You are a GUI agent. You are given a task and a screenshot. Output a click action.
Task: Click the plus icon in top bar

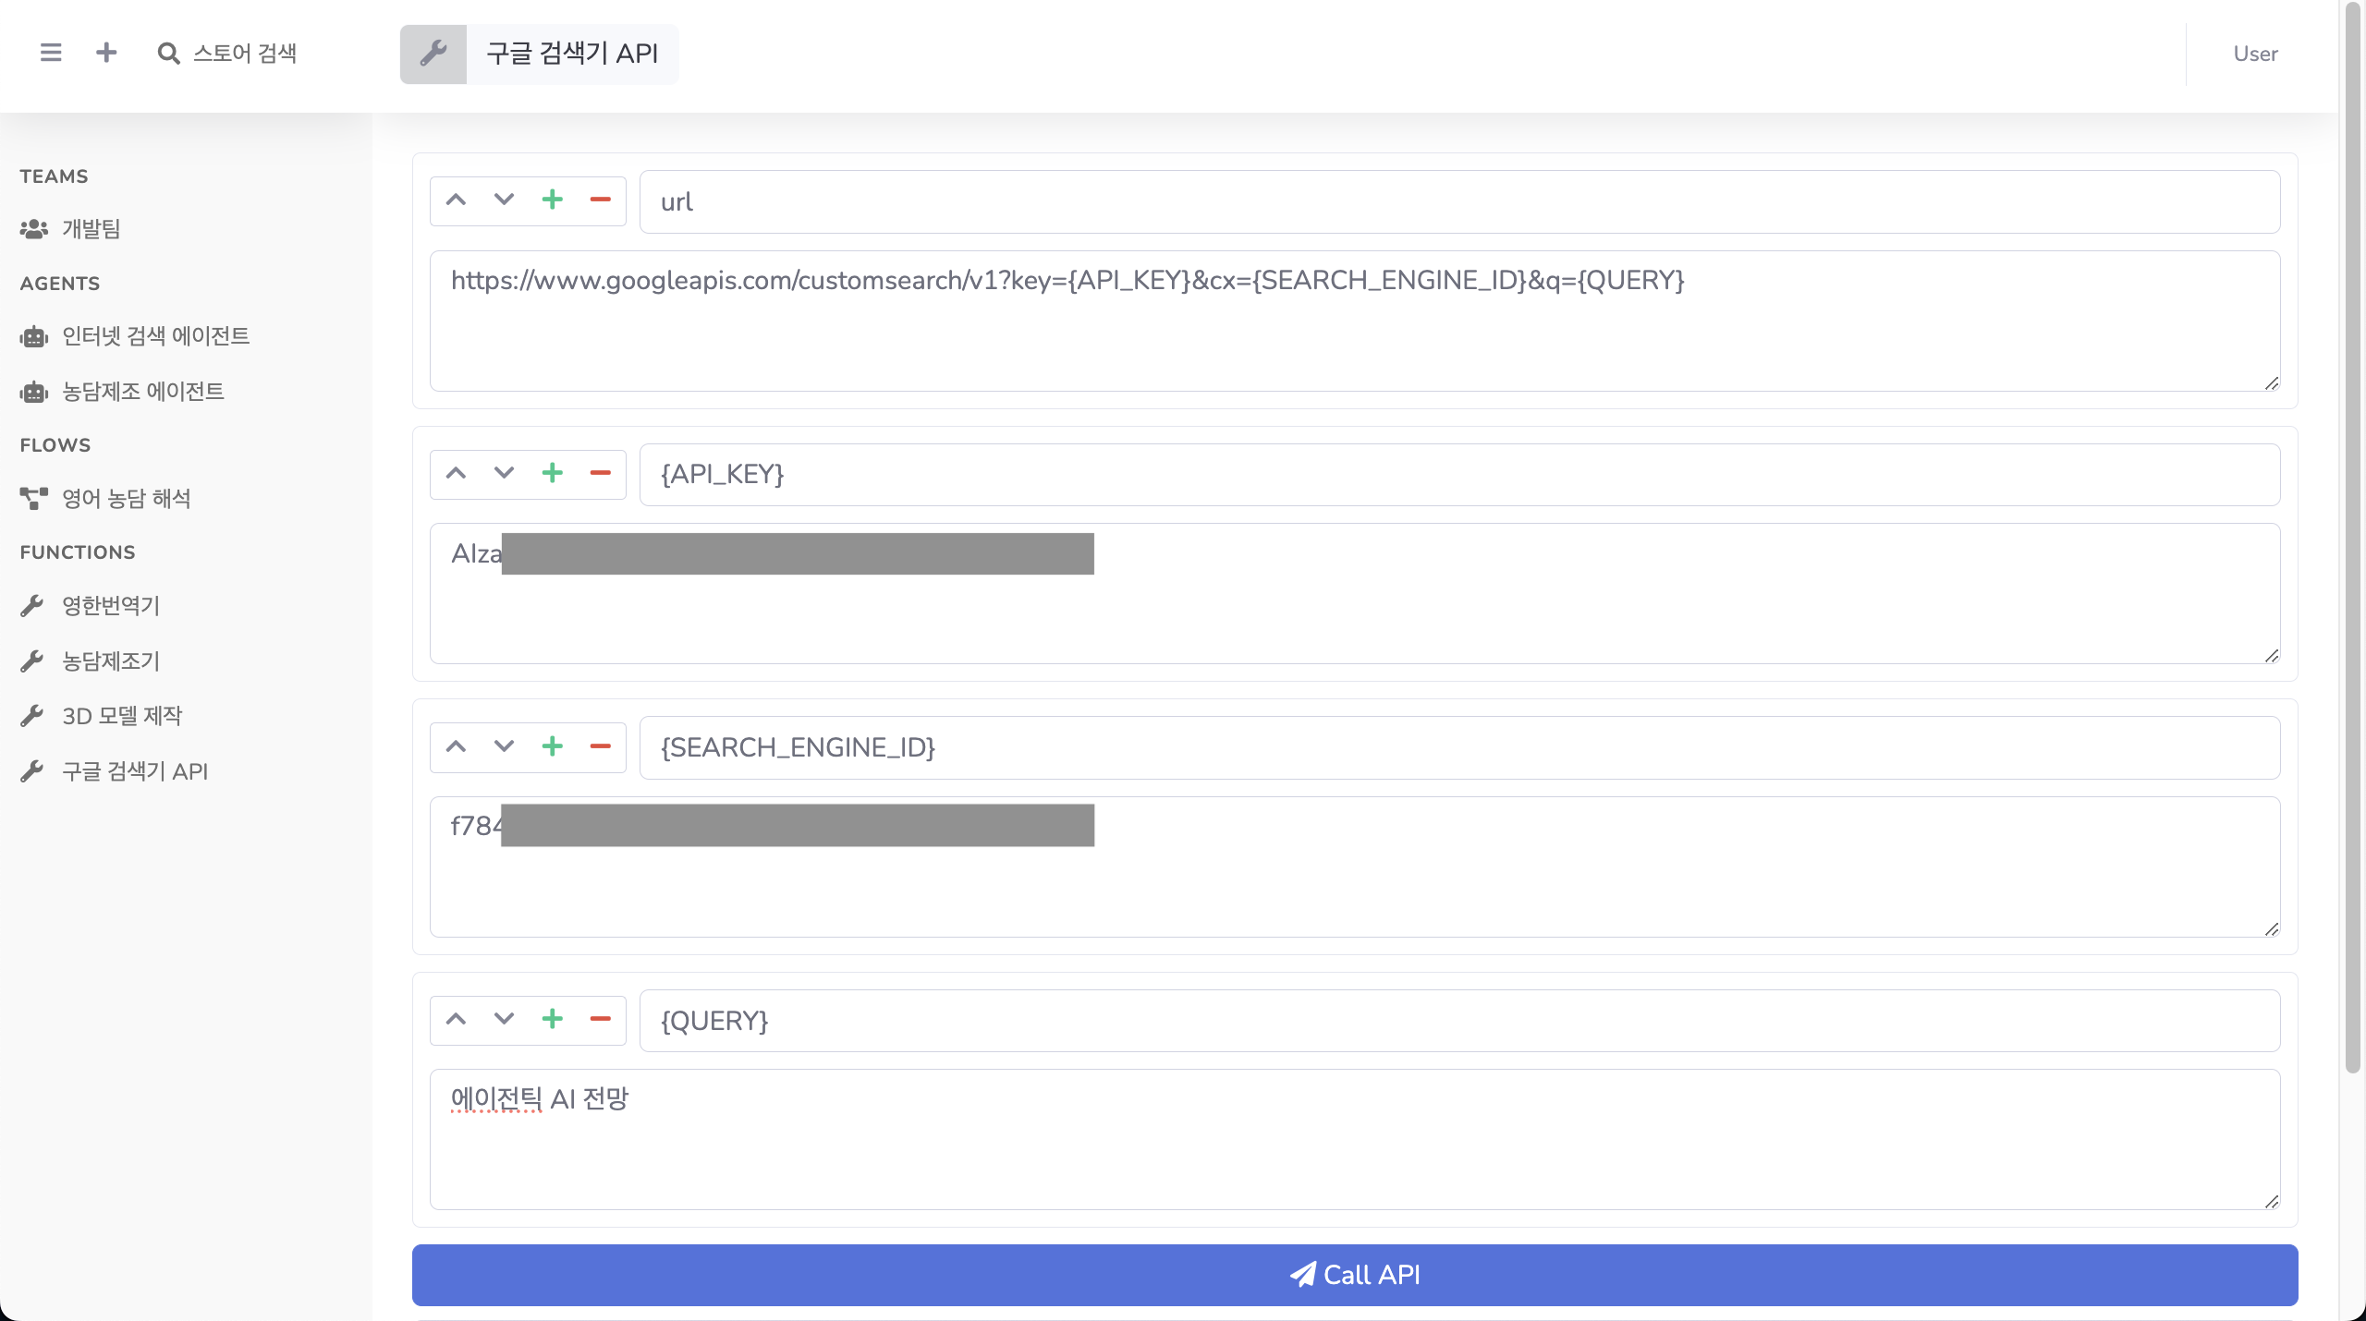[106, 53]
